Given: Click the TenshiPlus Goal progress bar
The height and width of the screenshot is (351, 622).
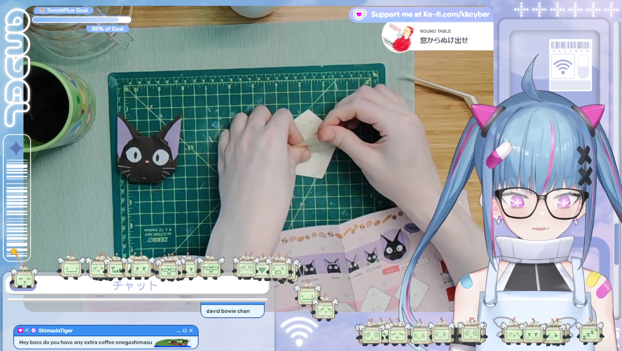Looking at the screenshot, I should coord(82,20).
